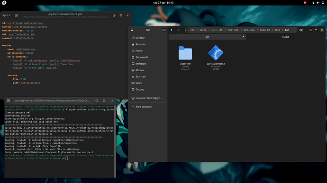Viewport: 327px width, 183px height.
Task: Click 'lam...eca' in the path bar
Action: pos(249,30)
